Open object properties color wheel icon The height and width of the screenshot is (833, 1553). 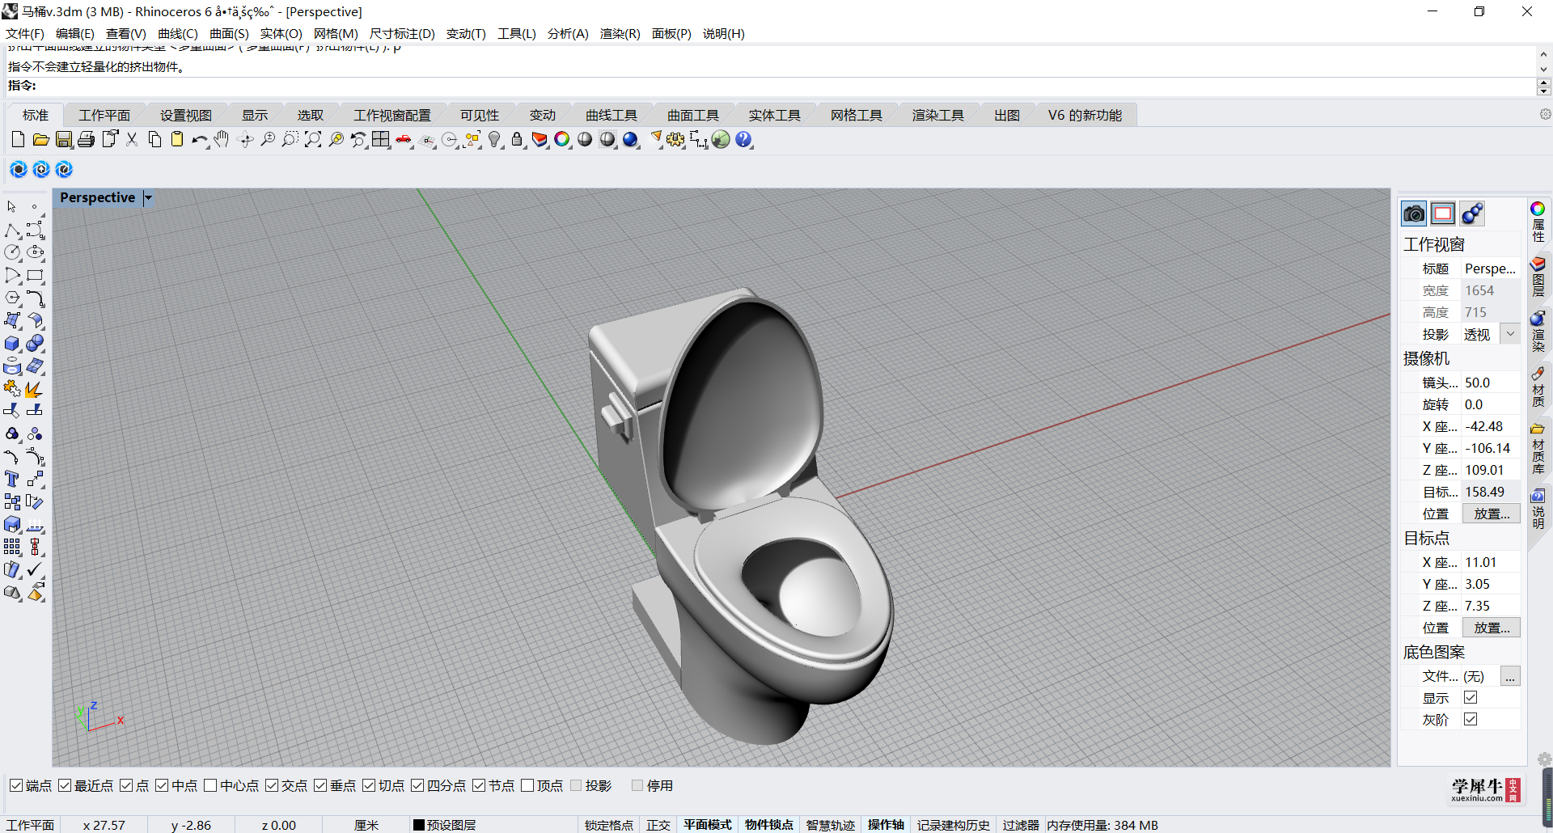click(x=562, y=140)
